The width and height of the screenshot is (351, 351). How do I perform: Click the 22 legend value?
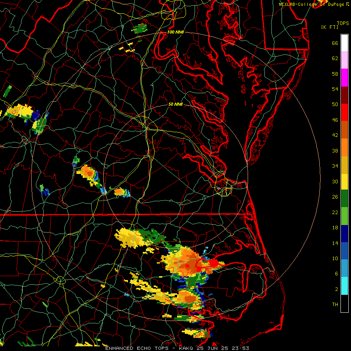pos(335,212)
